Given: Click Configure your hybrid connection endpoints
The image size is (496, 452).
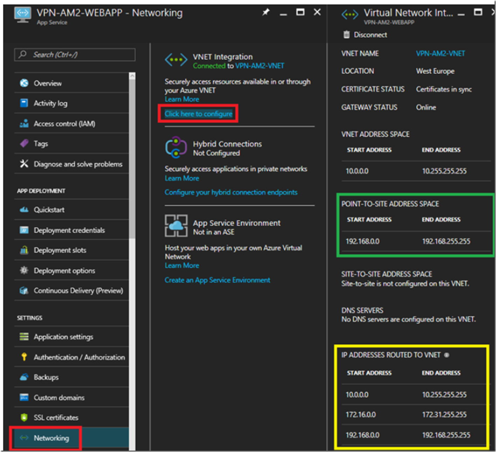Looking at the screenshot, I should (x=231, y=192).
